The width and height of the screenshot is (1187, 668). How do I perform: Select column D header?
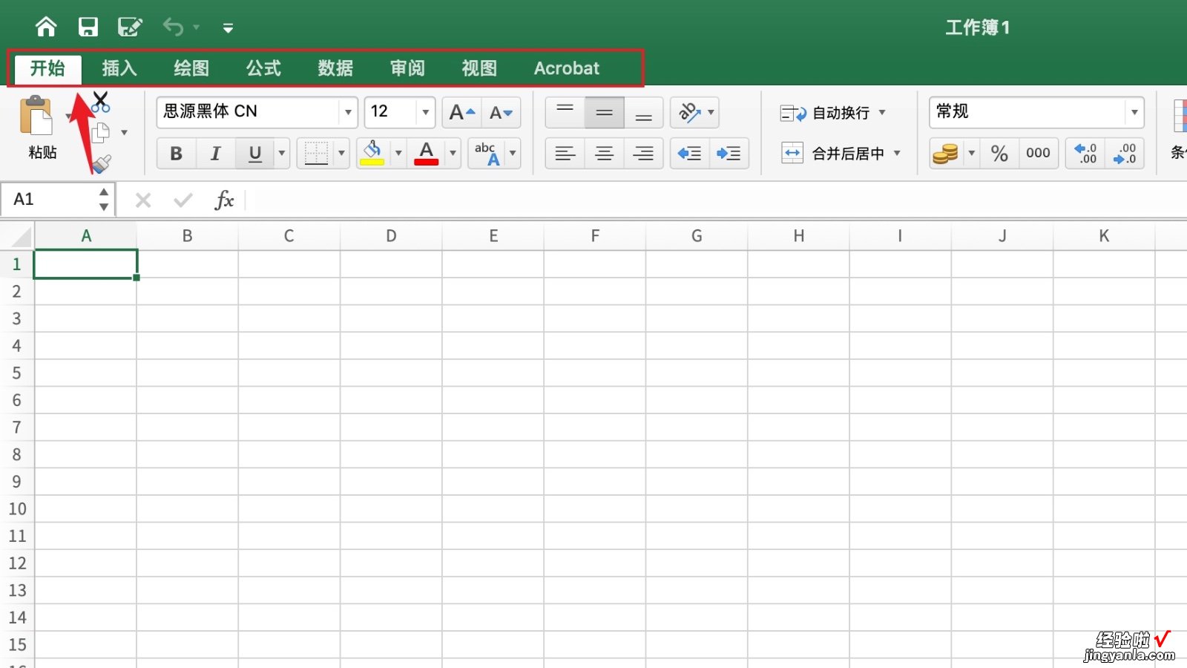391,236
